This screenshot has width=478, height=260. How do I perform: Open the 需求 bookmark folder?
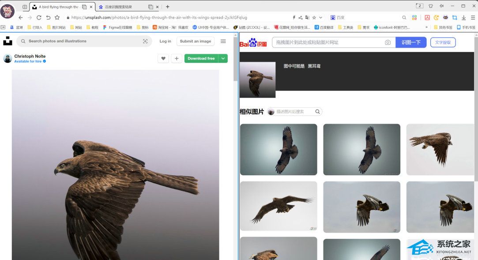364,27
